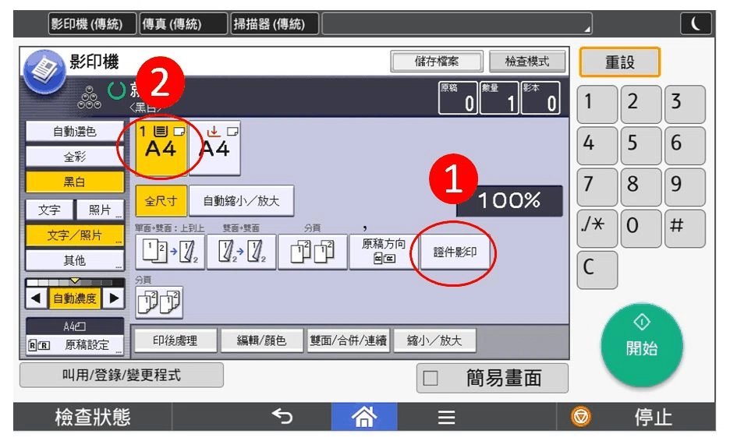Select 全尺寸 full size
This screenshot has width=730, height=441.
click(161, 201)
